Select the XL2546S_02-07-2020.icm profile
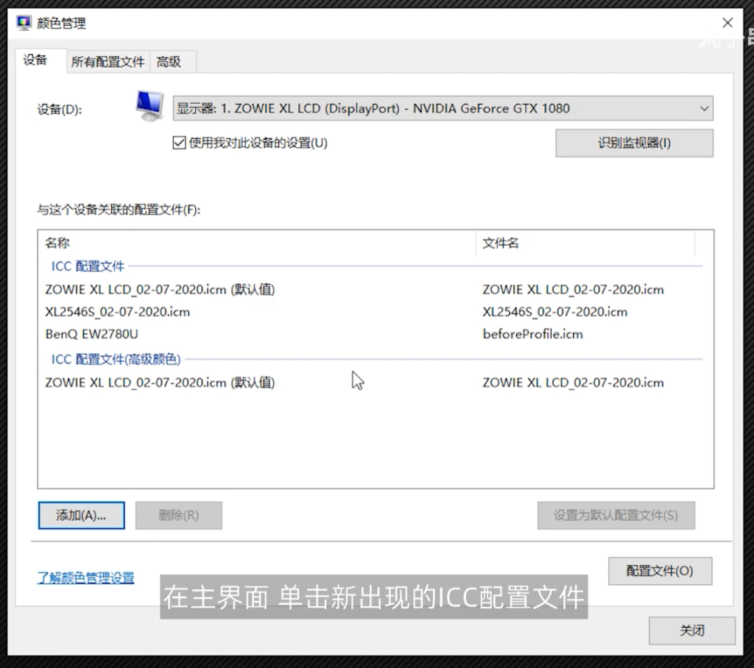 click(118, 312)
